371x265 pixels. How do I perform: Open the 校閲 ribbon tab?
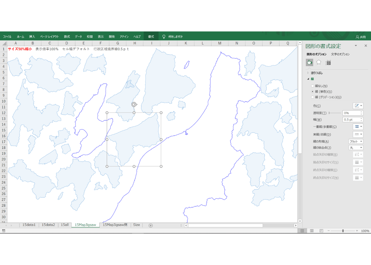click(x=90, y=37)
